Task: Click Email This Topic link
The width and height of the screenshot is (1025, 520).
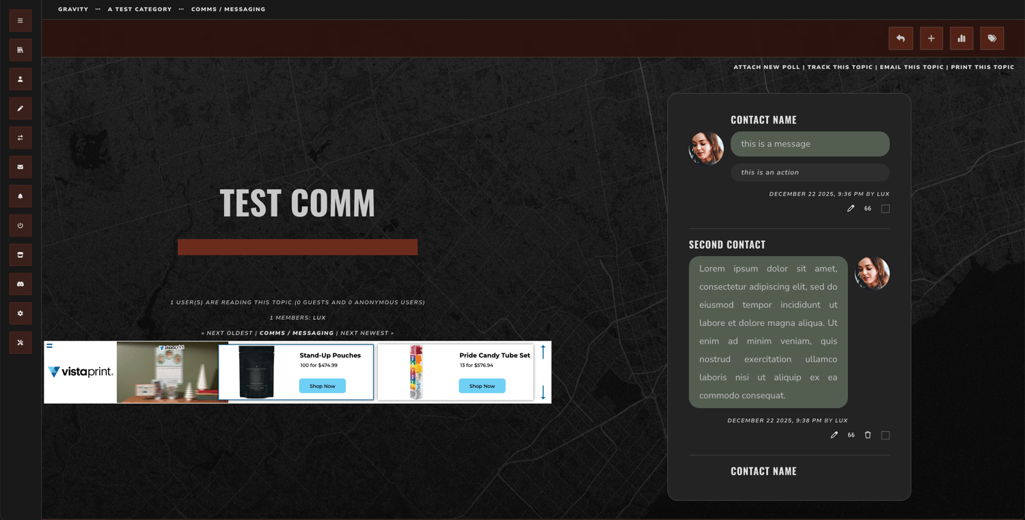Action: tap(912, 67)
